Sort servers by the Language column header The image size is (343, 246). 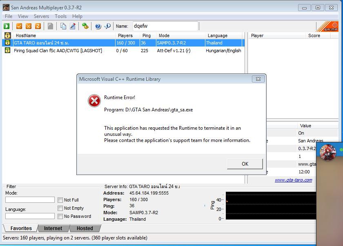pyautogui.click(x=224, y=35)
